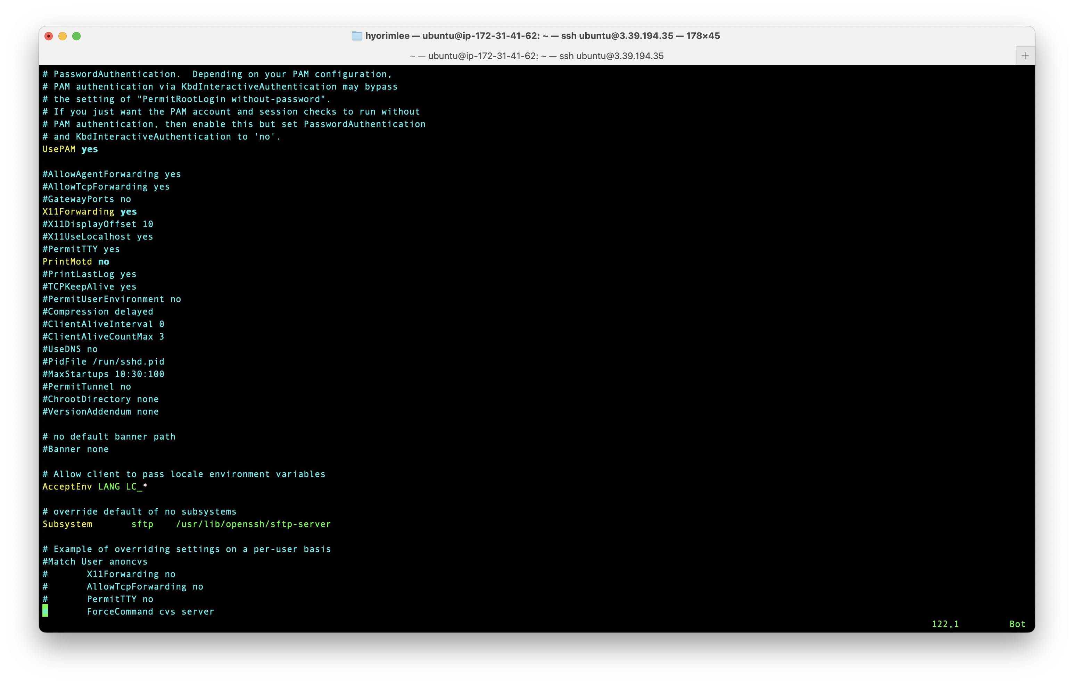Click the window title text hyorimlee
1074x684 pixels.
pyautogui.click(x=387, y=36)
